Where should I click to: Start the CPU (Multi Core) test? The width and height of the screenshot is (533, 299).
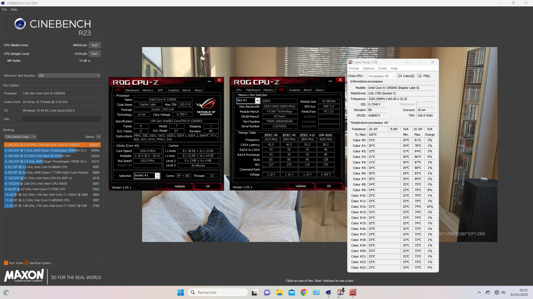(95, 45)
